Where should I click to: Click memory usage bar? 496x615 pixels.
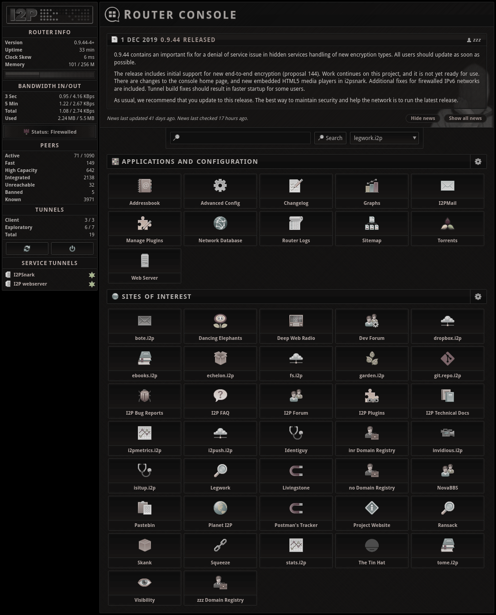click(50, 74)
